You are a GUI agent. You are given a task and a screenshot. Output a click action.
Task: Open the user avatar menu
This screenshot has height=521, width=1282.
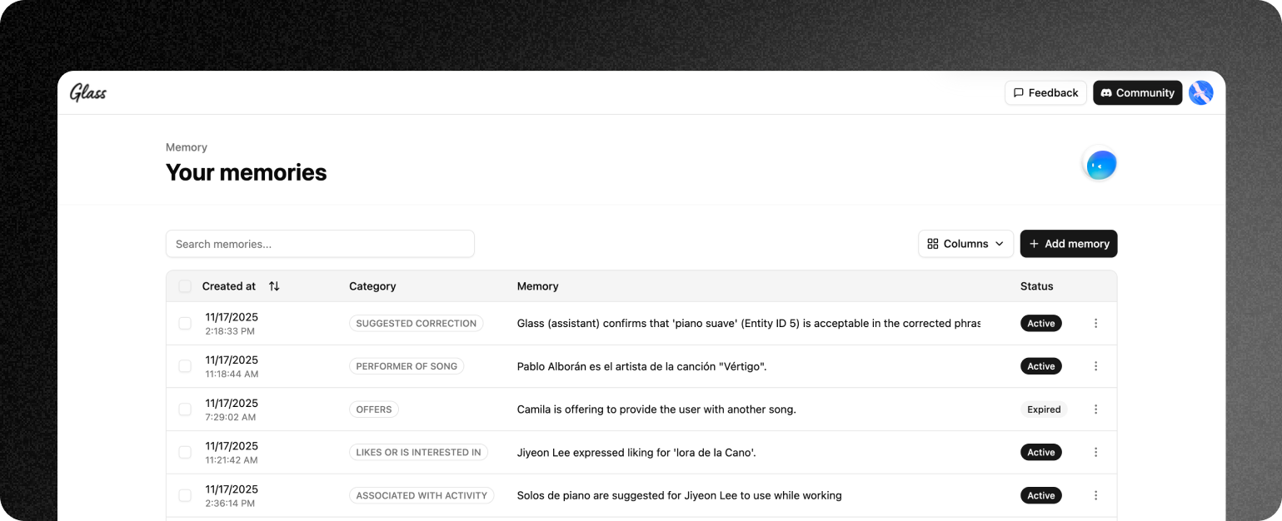(x=1200, y=92)
